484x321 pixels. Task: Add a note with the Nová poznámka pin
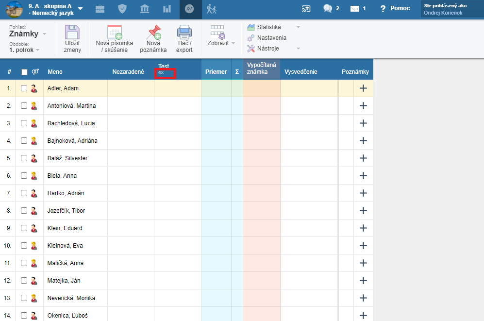153,33
